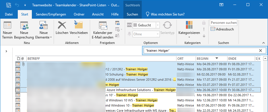Click the calendar icon of the 03.07.2017 row

(18, 85)
